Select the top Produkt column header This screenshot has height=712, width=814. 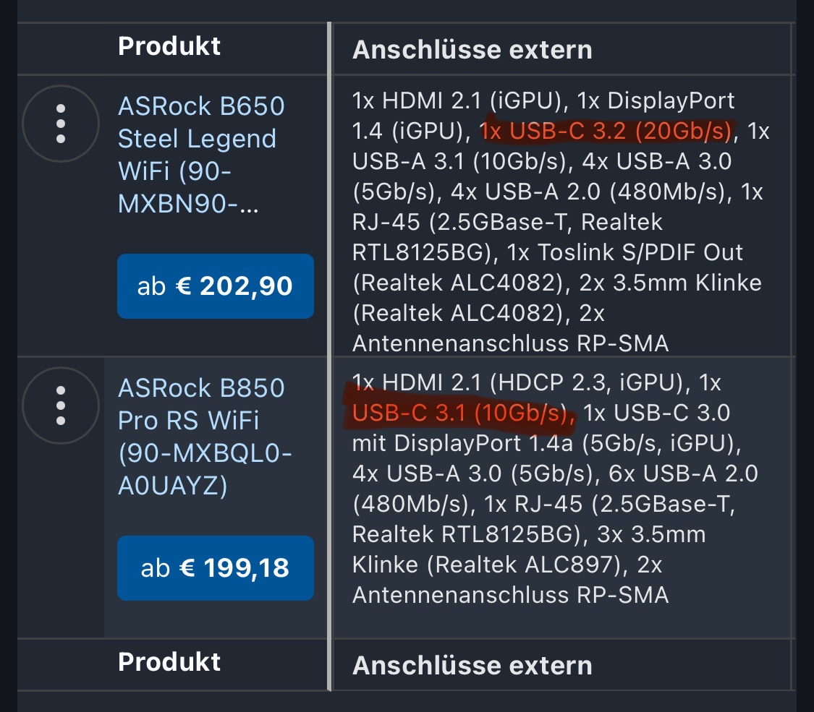169,46
